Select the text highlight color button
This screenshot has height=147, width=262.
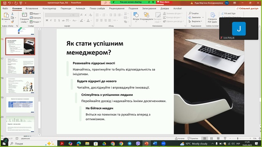[81, 20]
